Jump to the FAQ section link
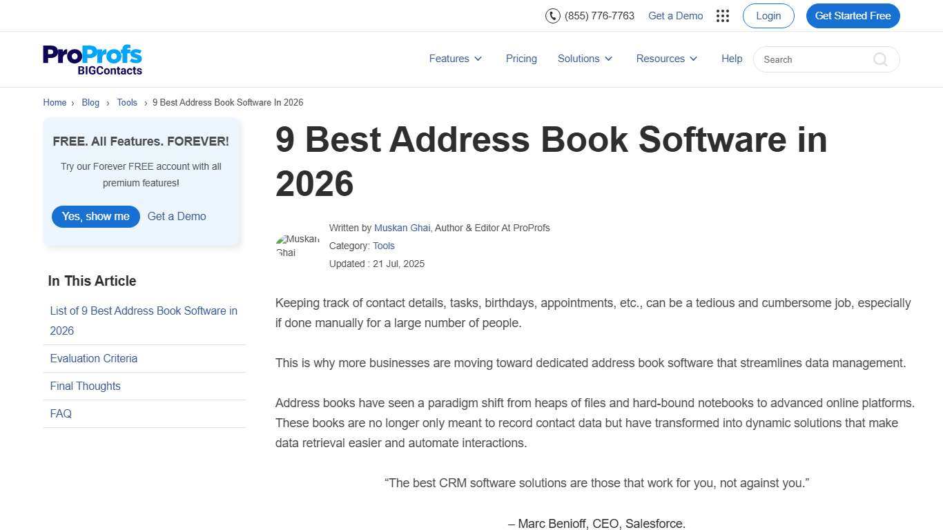The width and height of the screenshot is (943, 530). (x=61, y=413)
